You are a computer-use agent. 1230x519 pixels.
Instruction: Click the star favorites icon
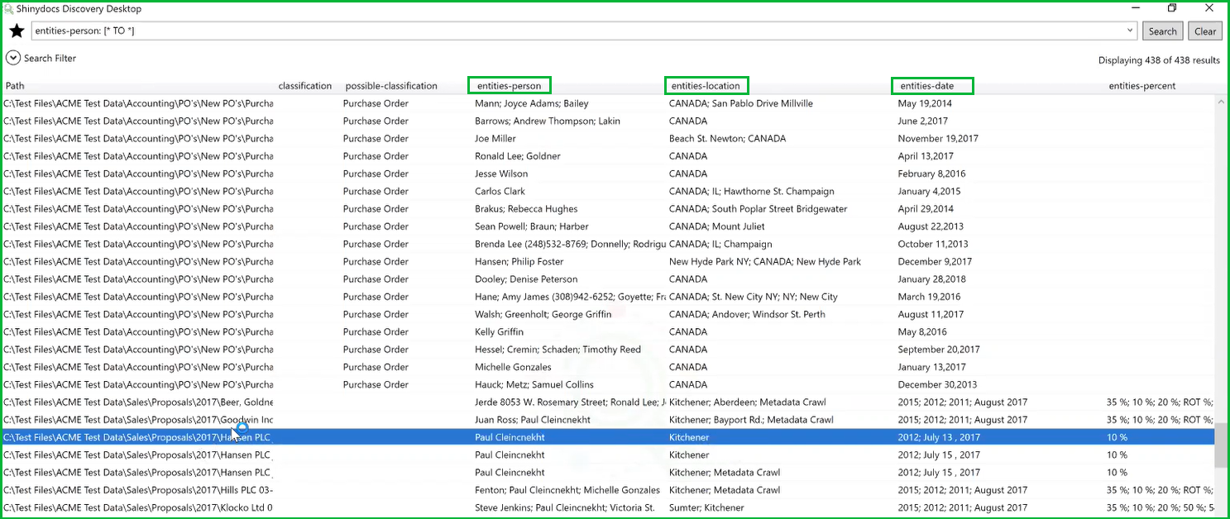pyautogui.click(x=17, y=31)
